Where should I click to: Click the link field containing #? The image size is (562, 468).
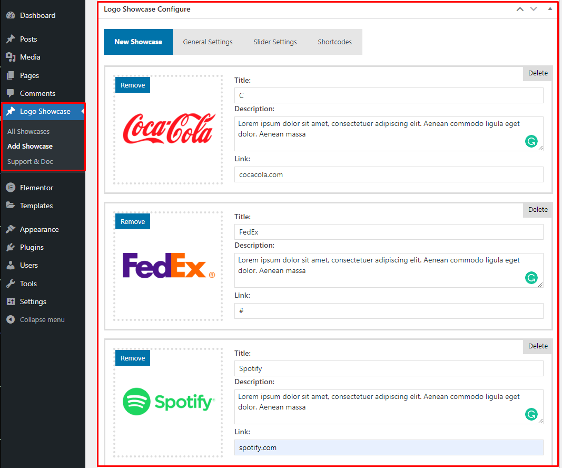tap(389, 311)
